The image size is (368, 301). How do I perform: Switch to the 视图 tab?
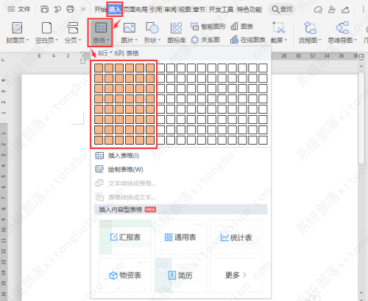[185, 10]
